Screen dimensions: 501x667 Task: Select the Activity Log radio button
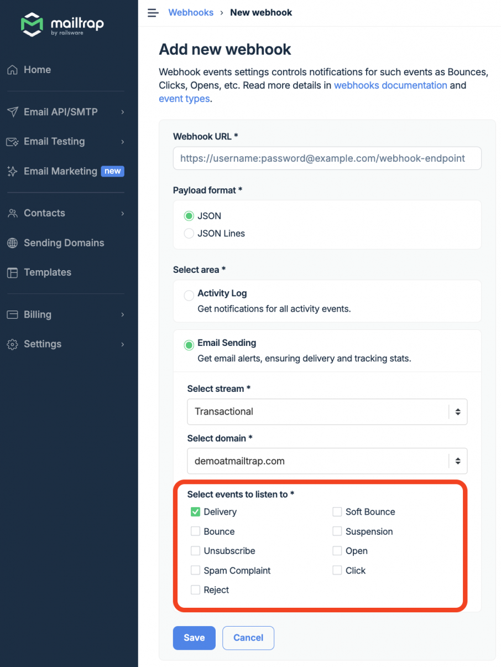(x=189, y=296)
